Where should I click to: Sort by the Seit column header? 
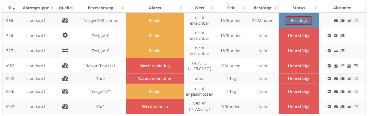[231, 8]
